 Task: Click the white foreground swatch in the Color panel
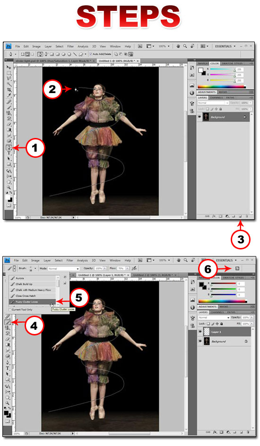(200, 70)
